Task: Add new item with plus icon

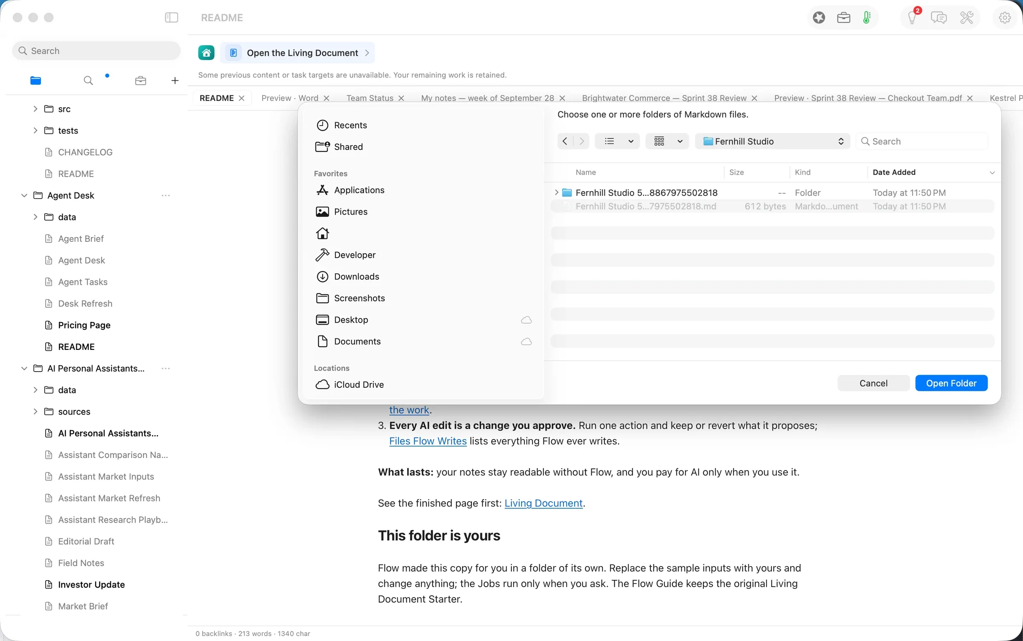Action: pos(175,80)
